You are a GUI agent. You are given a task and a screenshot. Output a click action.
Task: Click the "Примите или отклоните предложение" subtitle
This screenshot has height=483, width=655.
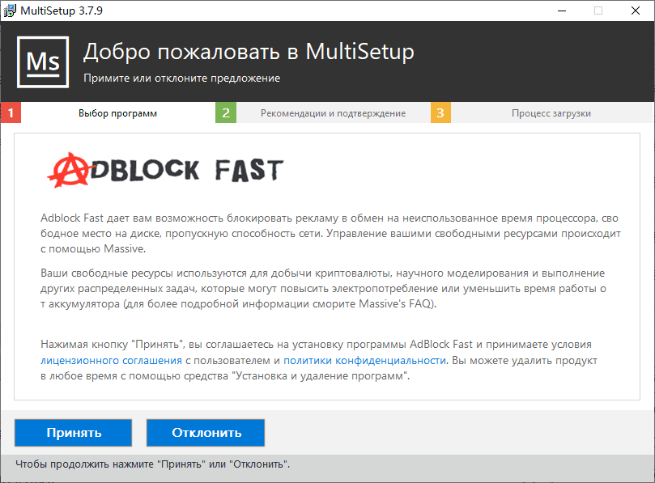[x=181, y=78]
